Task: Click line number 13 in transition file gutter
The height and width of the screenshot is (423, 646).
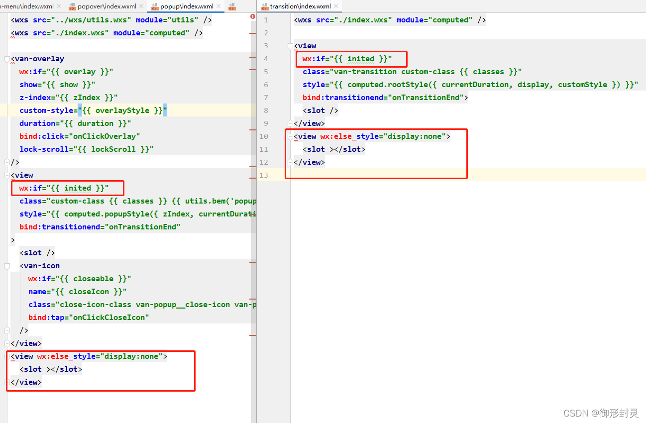Action: pos(264,175)
